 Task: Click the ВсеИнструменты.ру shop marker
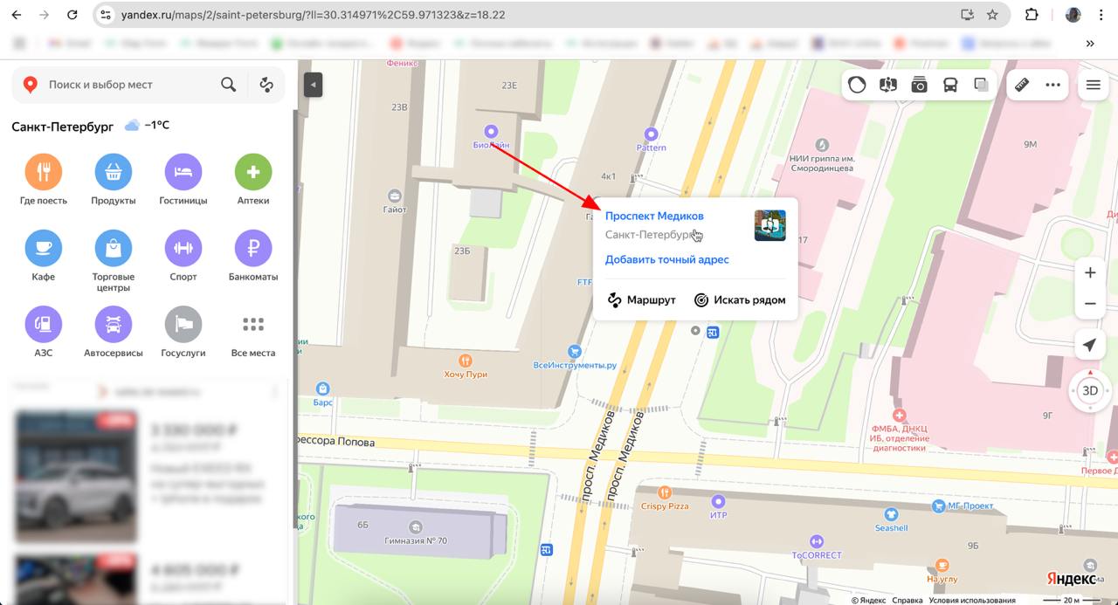[575, 351]
